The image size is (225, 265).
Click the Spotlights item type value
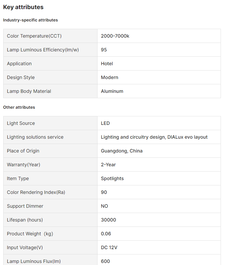click(x=112, y=178)
